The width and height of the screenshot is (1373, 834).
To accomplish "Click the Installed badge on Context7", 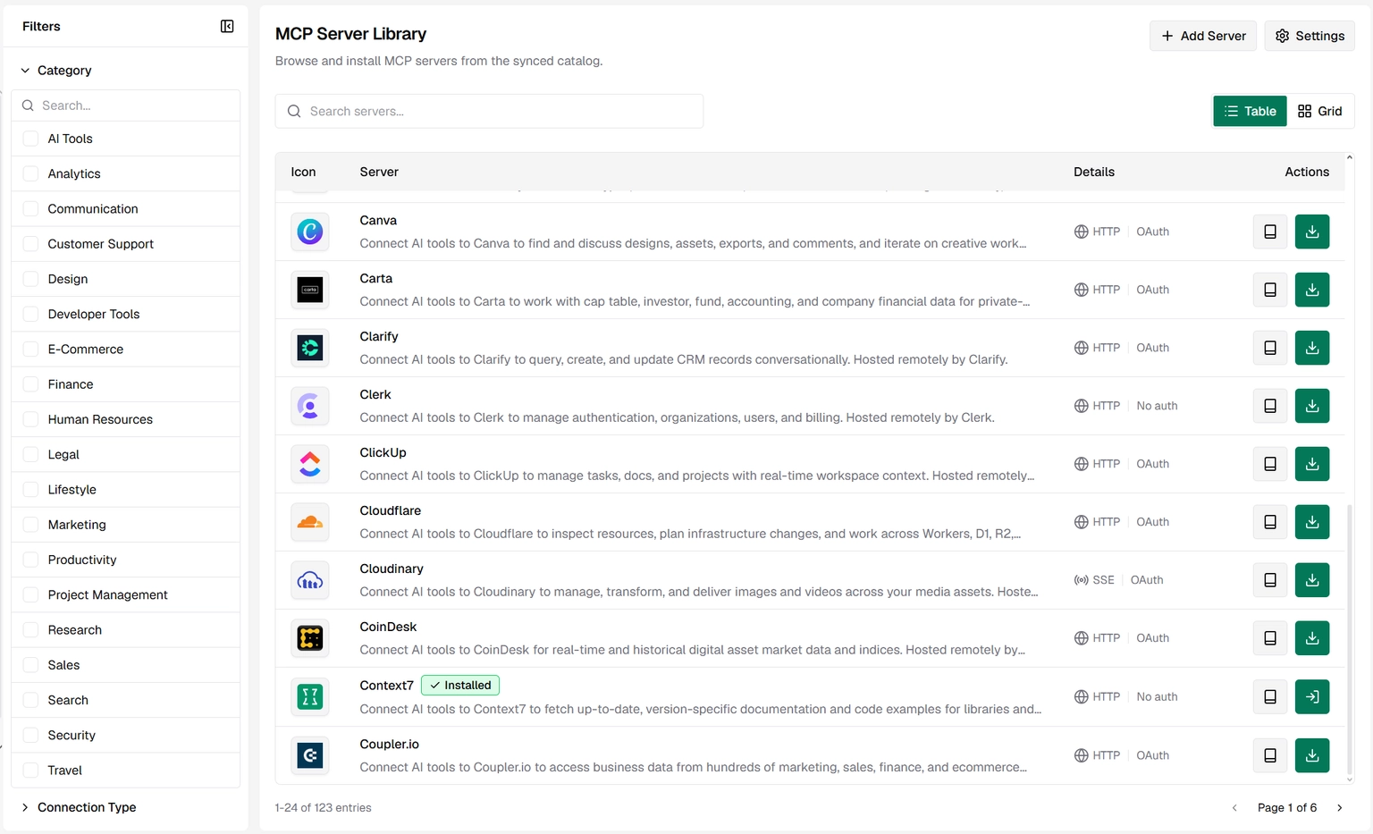I will (460, 686).
